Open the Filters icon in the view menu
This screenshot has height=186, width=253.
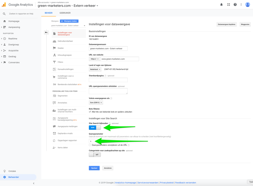pyautogui.click(x=54, y=62)
